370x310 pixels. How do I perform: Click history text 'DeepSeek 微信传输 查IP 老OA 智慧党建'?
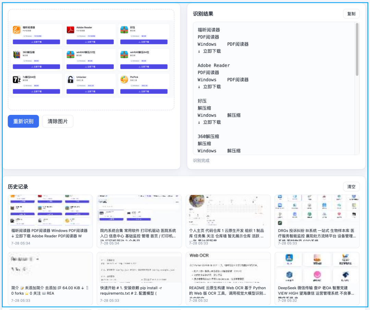pyautogui.click(x=313, y=288)
